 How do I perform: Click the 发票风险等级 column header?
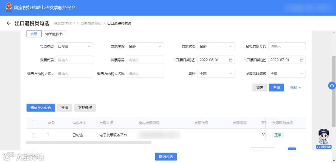tap(282, 123)
